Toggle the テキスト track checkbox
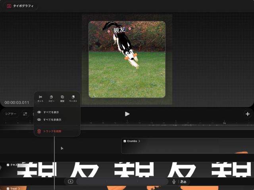254x190 pixels. click(x=8, y=165)
